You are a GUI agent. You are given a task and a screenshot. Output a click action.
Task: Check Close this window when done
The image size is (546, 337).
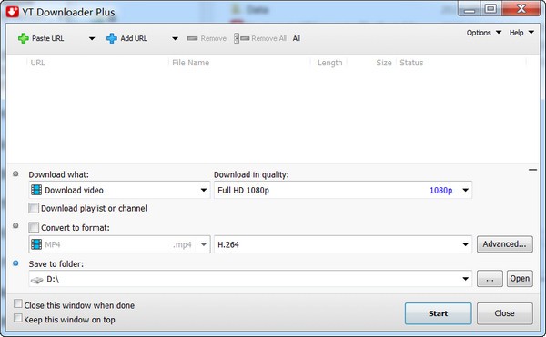[x=18, y=304]
